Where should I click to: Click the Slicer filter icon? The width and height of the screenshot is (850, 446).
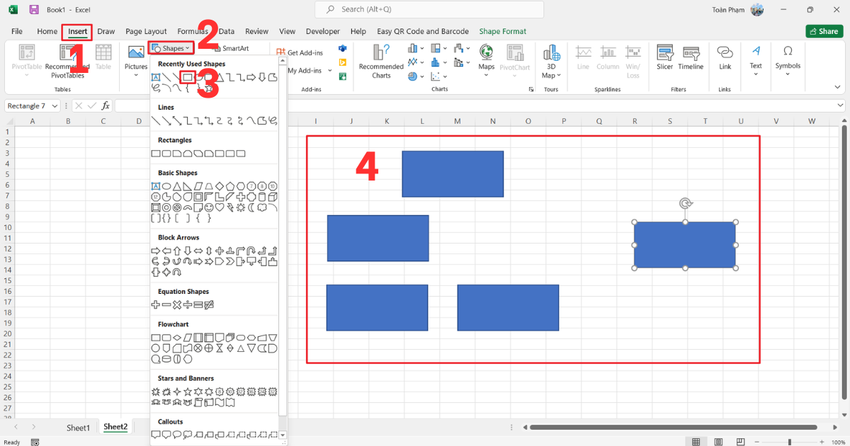(x=664, y=58)
